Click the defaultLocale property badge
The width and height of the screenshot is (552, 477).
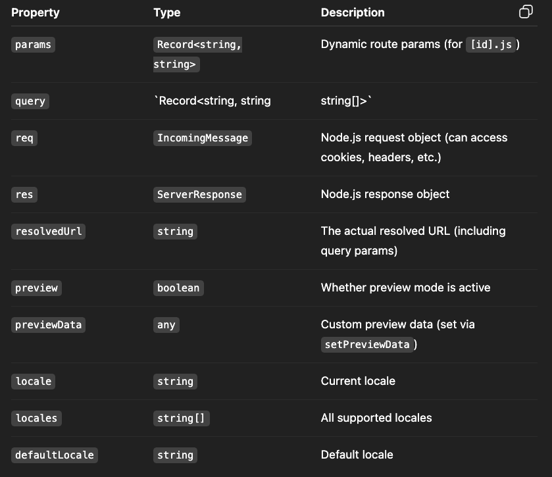[54, 455]
